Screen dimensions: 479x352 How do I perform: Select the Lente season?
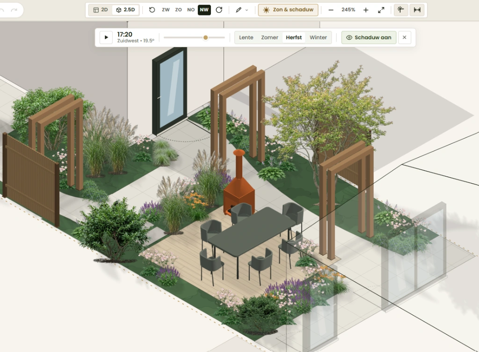(246, 37)
